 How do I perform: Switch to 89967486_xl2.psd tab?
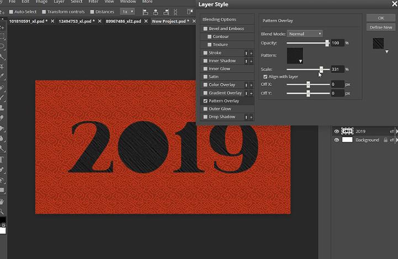123,21
